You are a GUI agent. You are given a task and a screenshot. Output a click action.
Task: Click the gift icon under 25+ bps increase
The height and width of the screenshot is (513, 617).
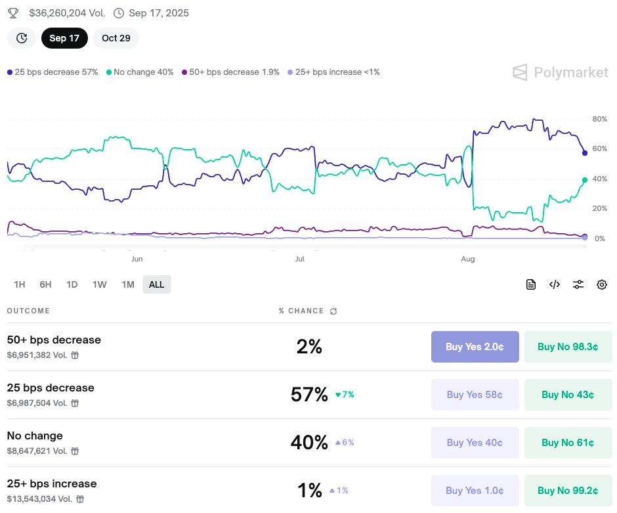click(80, 499)
